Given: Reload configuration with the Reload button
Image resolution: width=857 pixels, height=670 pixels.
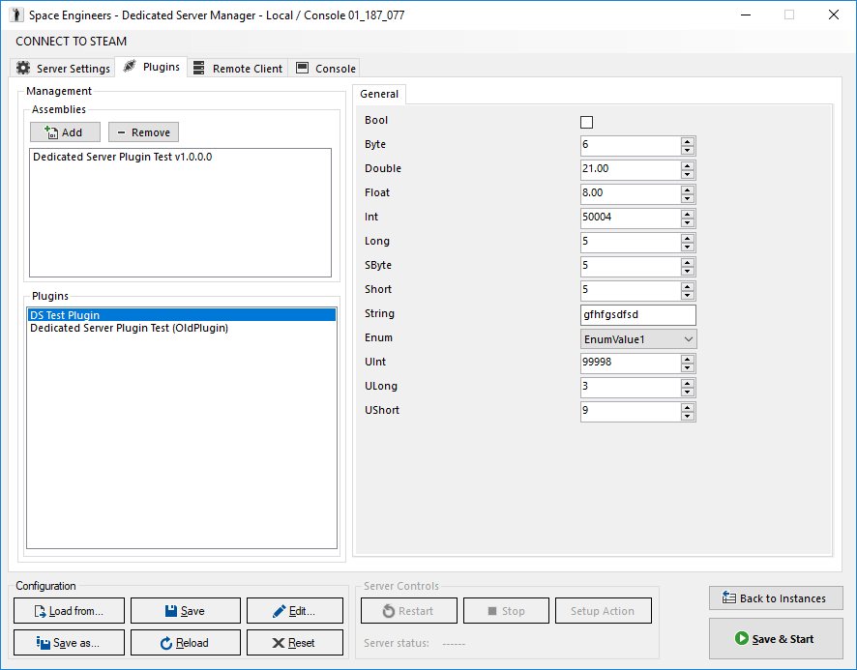Looking at the screenshot, I should coord(186,643).
